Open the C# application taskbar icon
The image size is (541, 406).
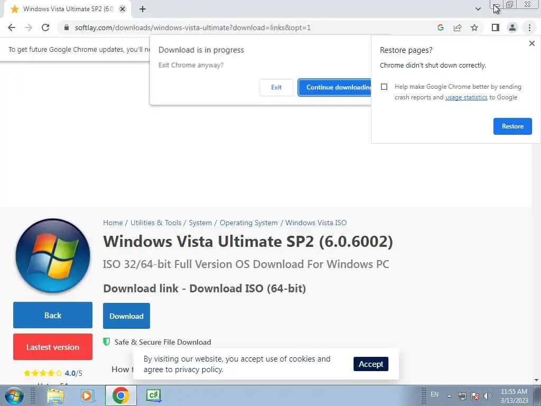(154, 395)
